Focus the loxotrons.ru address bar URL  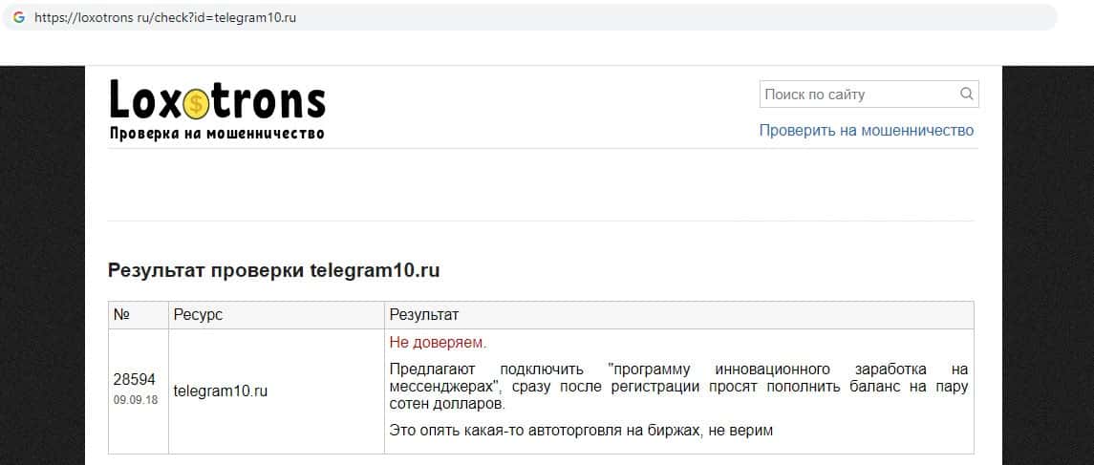click(x=164, y=18)
